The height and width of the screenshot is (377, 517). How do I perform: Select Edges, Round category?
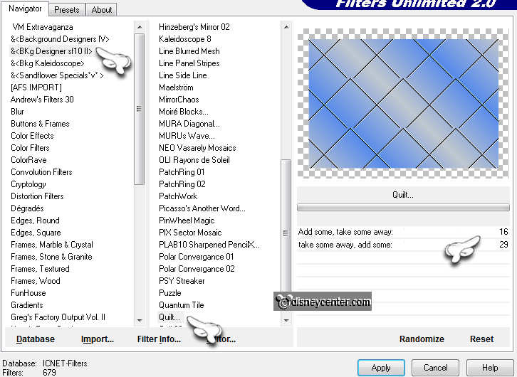[x=36, y=221]
